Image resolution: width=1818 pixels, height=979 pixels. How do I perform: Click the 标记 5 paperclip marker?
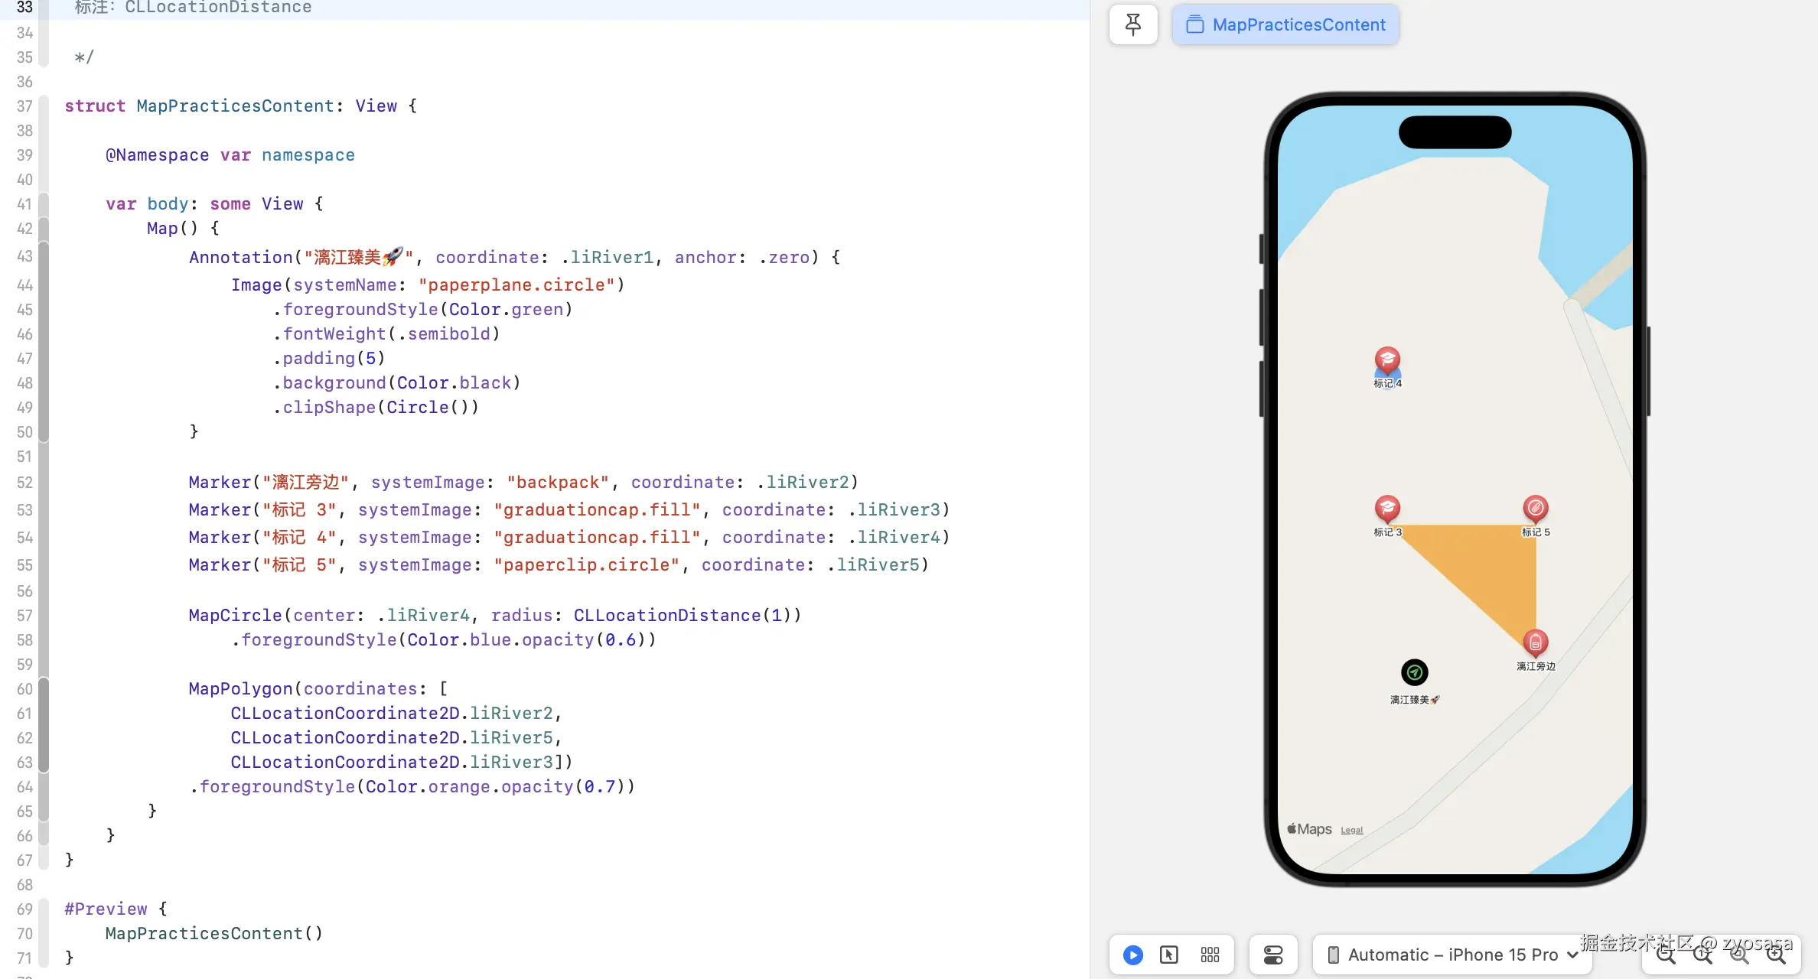[x=1535, y=509]
